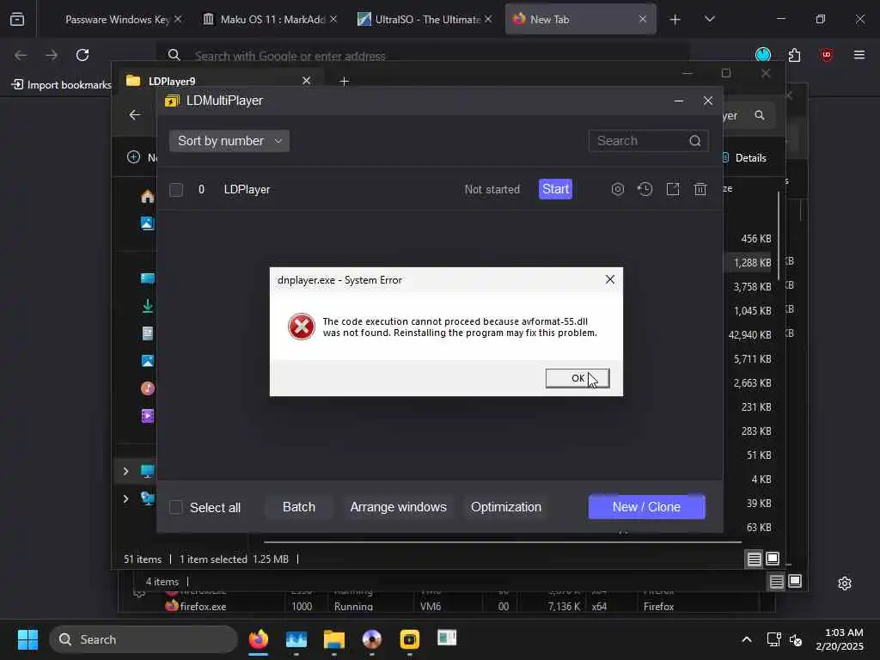The image size is (880, 660).
Task: Click OK on System Error dialog
Action: [x=577, y=378]
